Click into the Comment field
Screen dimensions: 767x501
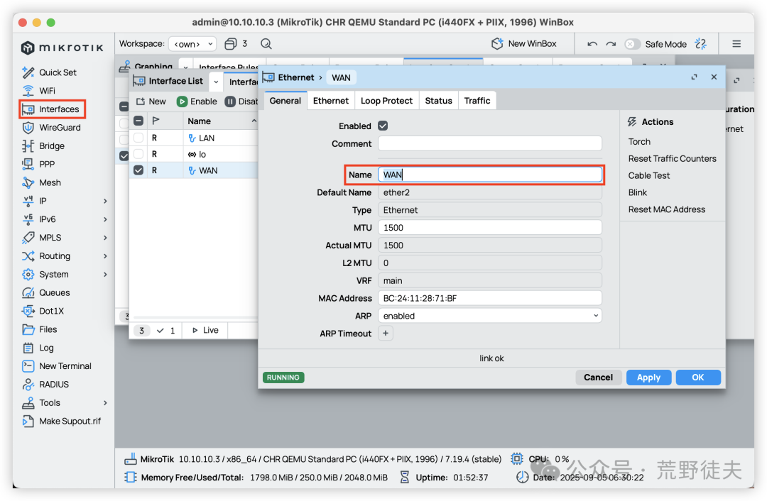(x=489, y=144)
